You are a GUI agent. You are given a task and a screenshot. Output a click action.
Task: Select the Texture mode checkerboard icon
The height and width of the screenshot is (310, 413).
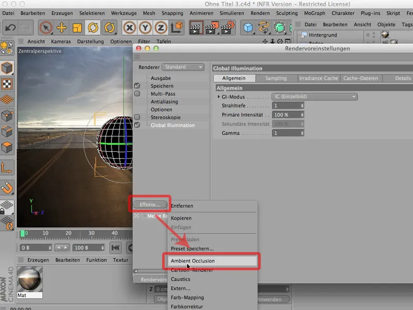7,84
